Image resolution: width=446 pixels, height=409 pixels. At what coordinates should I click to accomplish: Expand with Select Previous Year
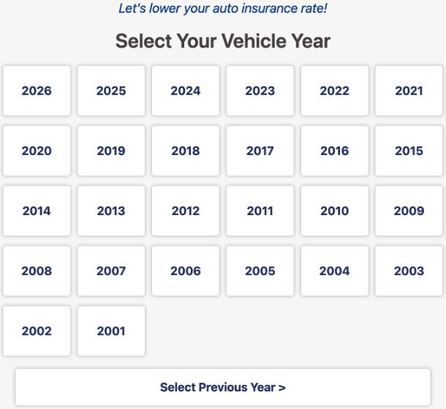tap(223, 387)
